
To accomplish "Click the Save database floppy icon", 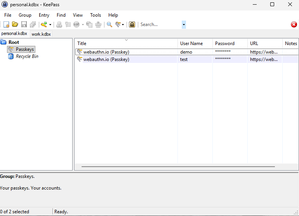I will [x=24, y=24].
